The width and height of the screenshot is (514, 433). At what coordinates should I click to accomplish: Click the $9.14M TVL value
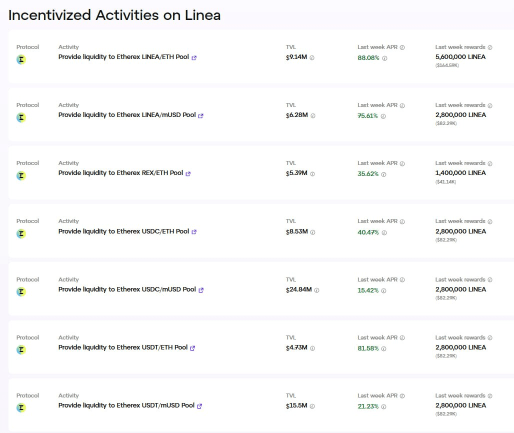[296, 57]
